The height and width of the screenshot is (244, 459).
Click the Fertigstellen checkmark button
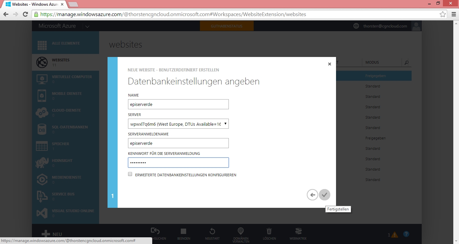324,195
